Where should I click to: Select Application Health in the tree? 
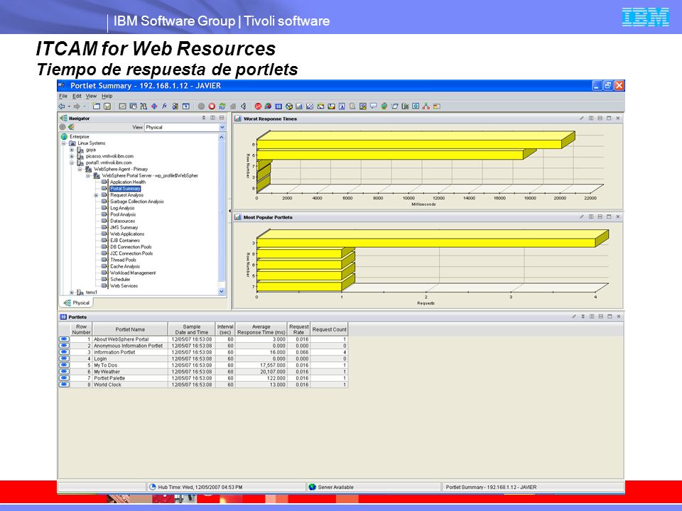tap(127, 182)
